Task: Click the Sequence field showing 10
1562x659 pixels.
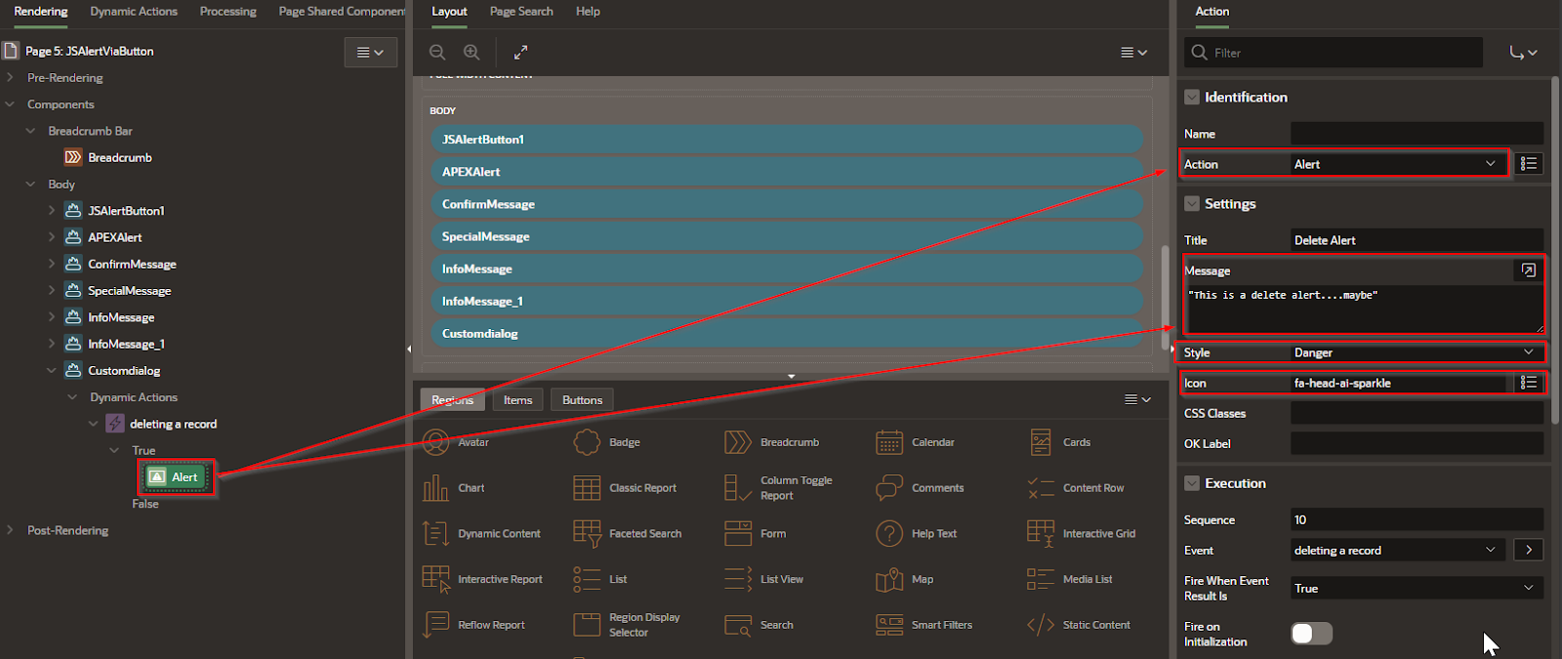Action: point(1417,519)
